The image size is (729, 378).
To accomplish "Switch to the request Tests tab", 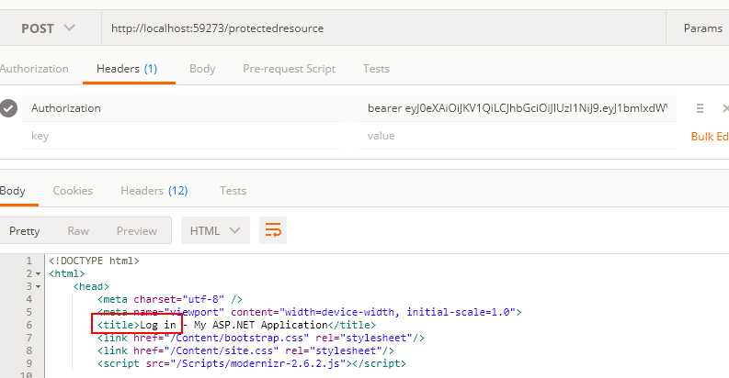I will tap(376, 69).
